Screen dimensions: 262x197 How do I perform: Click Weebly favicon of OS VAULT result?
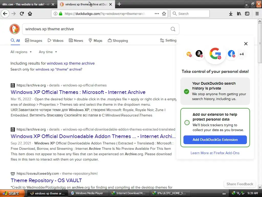pos(13,174)
